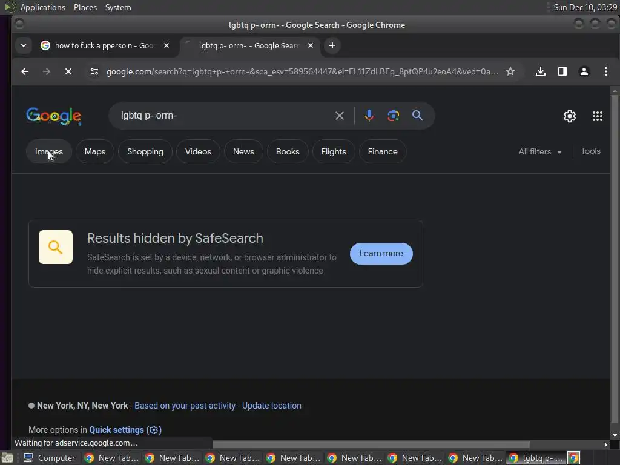Click the forward navigation arrow
The image size is (620, 465).
(46, 71)
